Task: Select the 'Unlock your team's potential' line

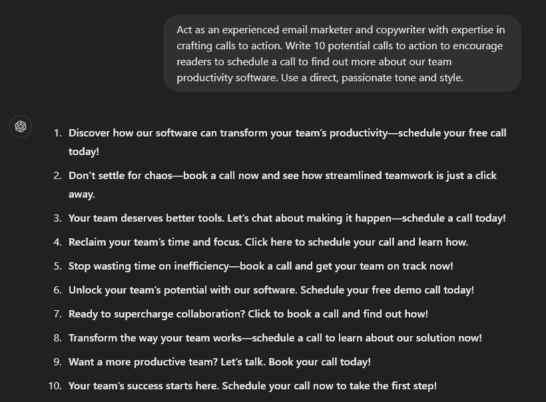Action: point(271,290)
